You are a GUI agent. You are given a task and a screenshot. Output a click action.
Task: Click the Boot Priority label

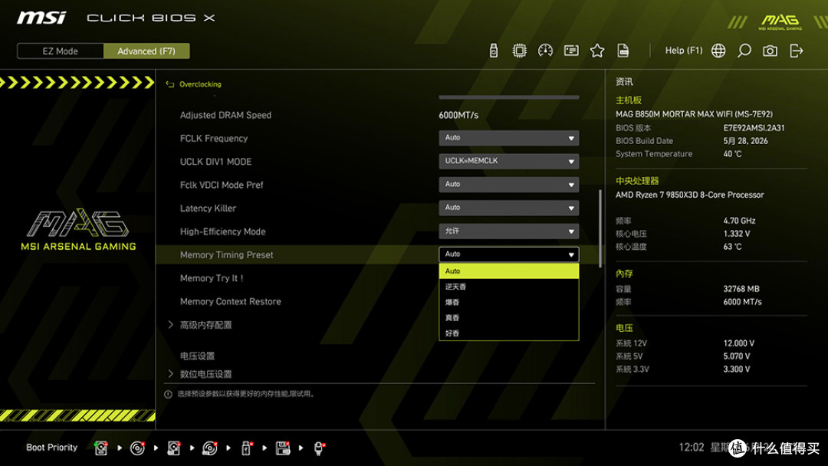pos(52,448)
